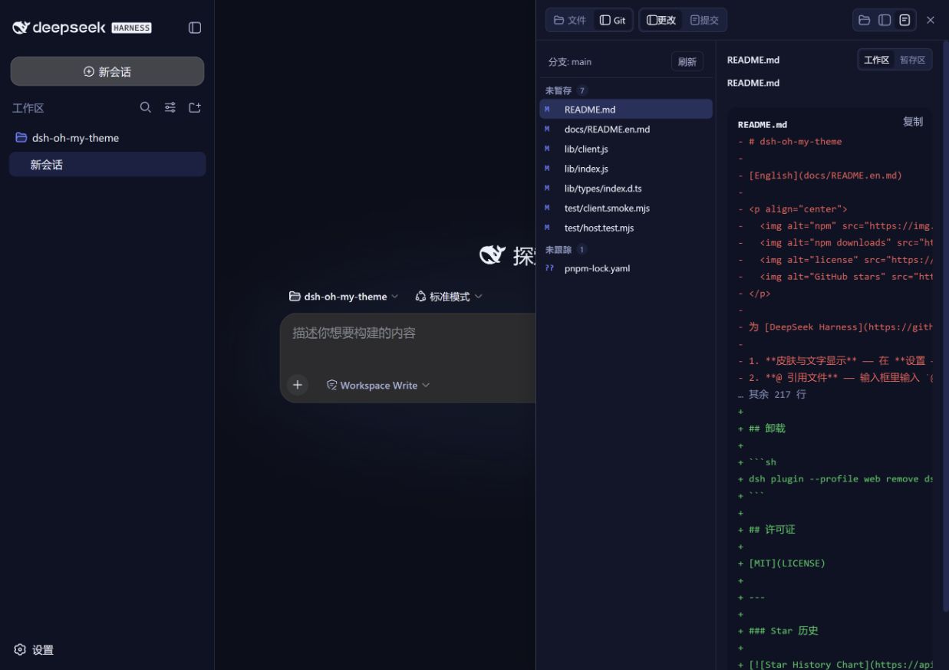
Task: Open the 新会话 conversation entry
Action: (107, 164)
